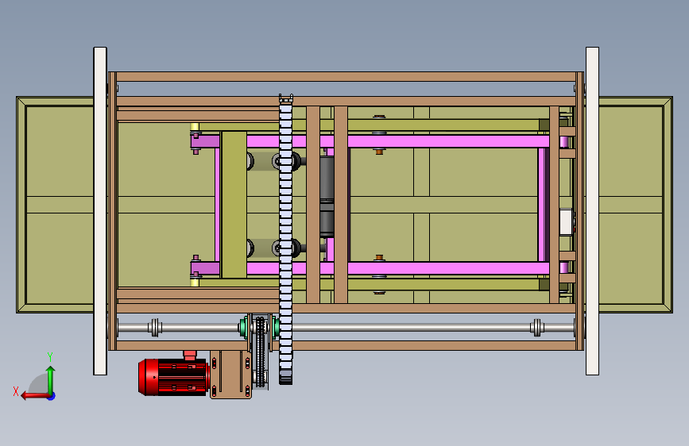Click the blue Z axis dot on triad
Screen dimensions: 689x446
52,396
